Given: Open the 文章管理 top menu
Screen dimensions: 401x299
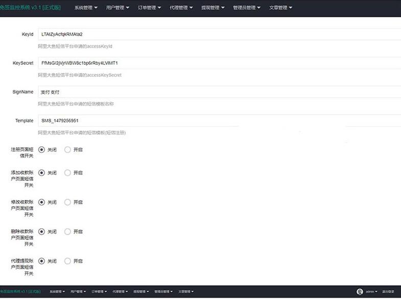Looking at the screenshot, I should 280,8.
